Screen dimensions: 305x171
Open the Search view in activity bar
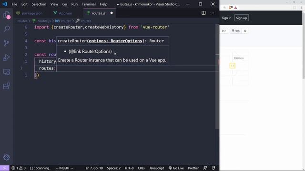(x=7, y=29)
